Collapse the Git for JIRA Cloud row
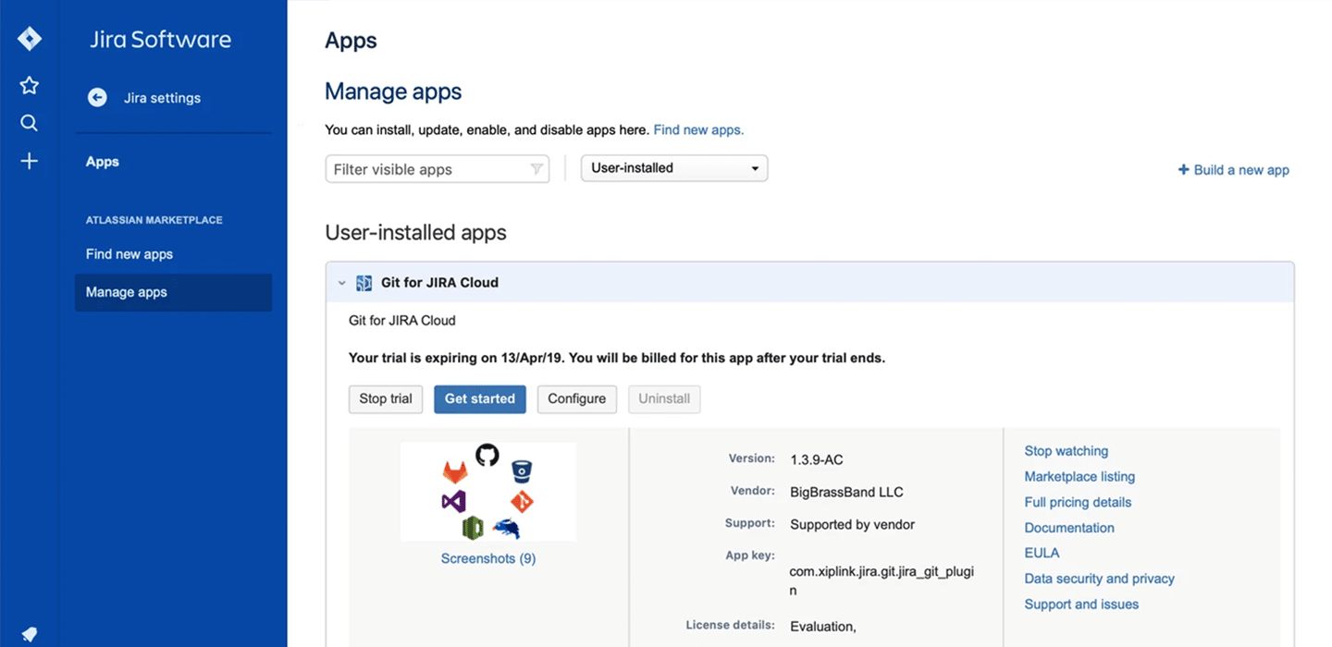The width and height of the screenshot is (1332, 647). coord(341,283)
